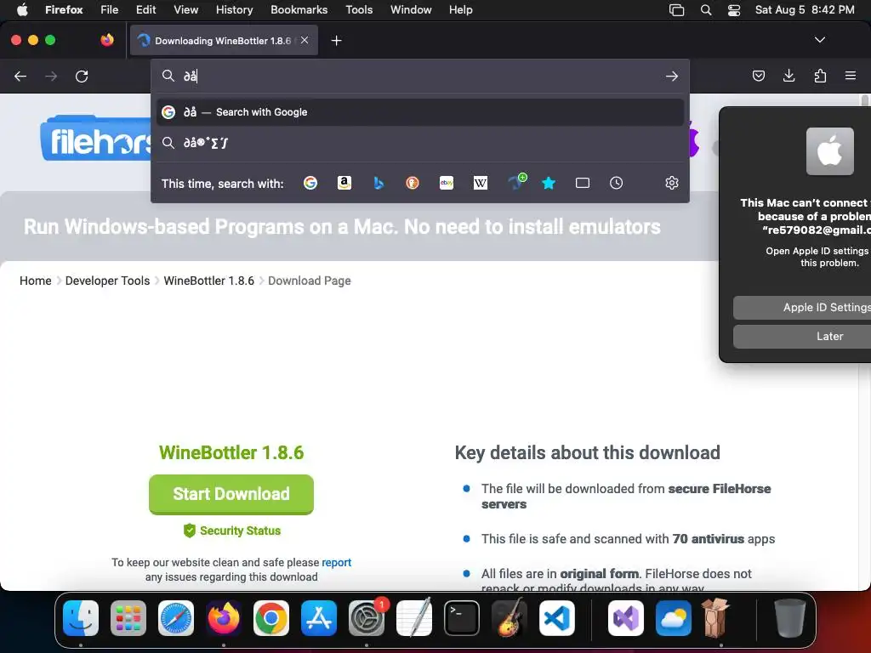Click the address bar search field
The image size is (871, 653).
[x=422, y=76]
